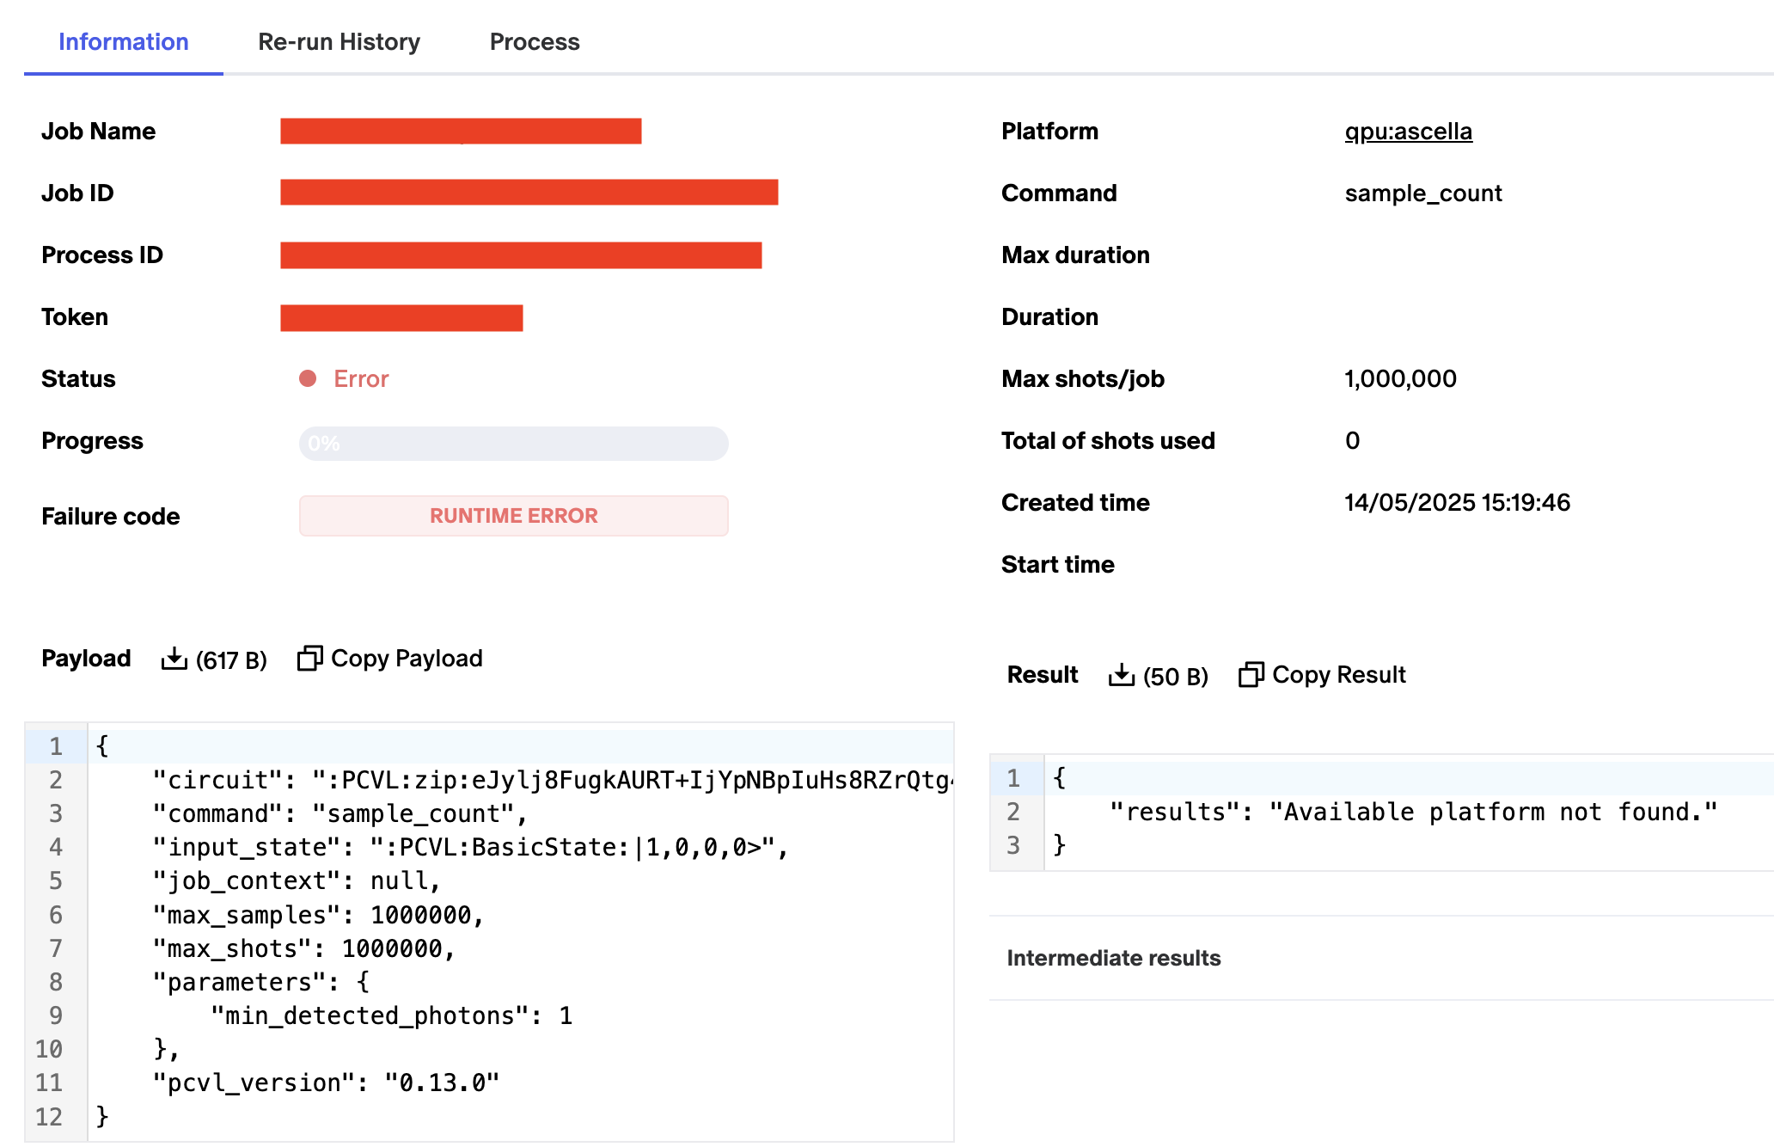
Task: Click the Start time label
Action: [x=1058, y=565]
